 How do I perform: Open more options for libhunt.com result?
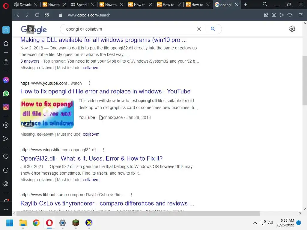[131, 195]
